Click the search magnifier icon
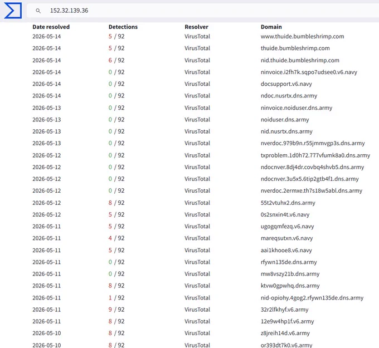379x348 pixels. click(x=38, y=11)
